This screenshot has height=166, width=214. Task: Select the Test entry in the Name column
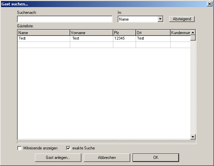click(x=43, y=39)
